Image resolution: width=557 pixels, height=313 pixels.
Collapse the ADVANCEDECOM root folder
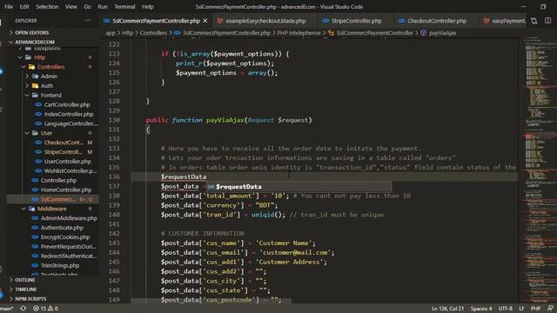click(x=35, y=42)
